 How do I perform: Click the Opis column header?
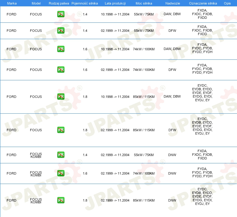coord(227,3)
